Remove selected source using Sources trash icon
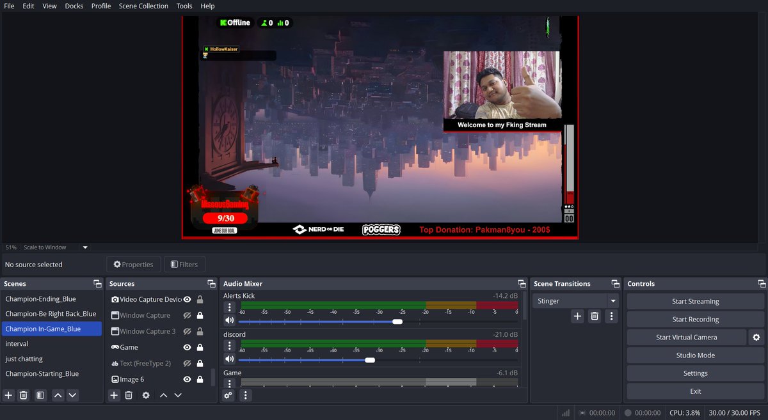 129,396
